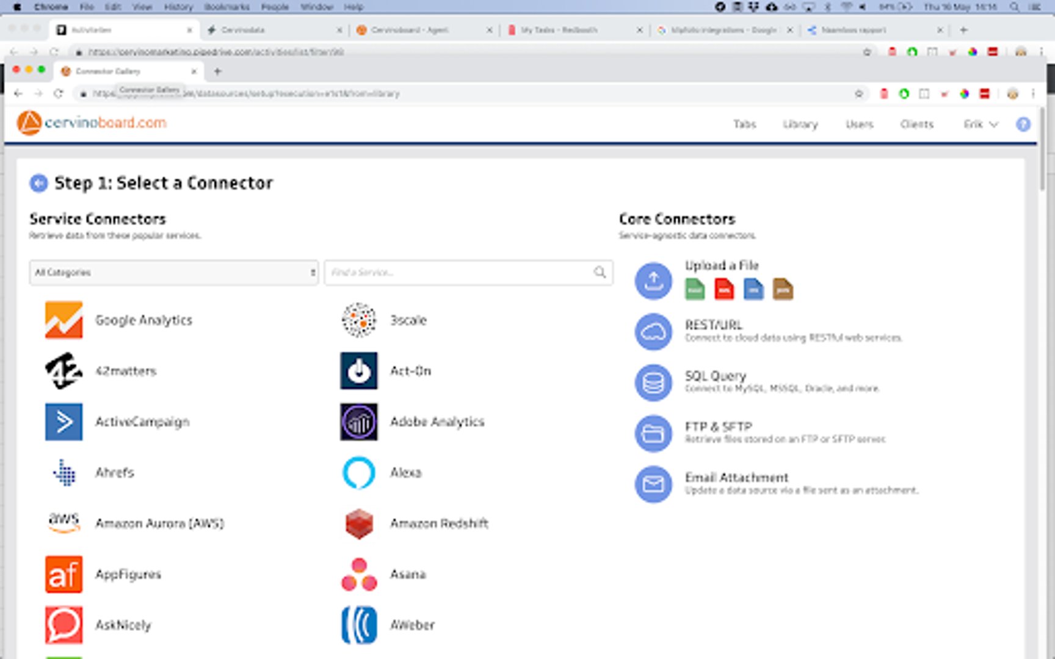Click the REST/URL connector link

click(x=713, y=325)
